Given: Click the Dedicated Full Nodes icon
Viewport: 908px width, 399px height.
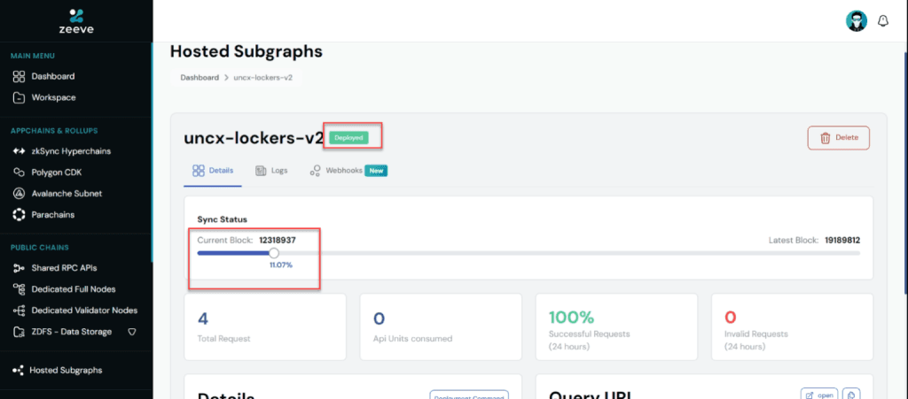Looking at the screenshot, I should click(19, 288).
